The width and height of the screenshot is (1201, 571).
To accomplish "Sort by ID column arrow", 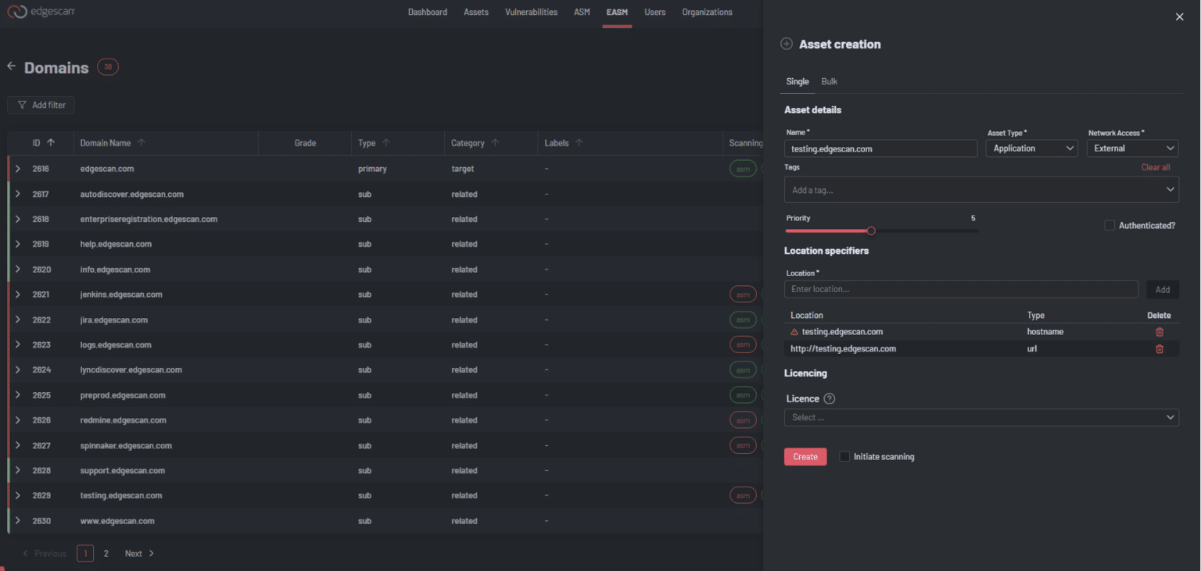I will pos(51,143).
